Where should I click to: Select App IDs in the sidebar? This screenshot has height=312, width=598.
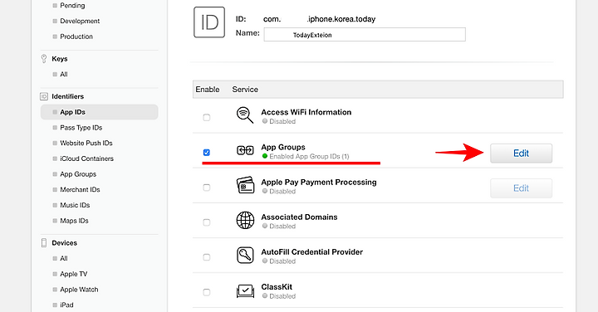99,112
